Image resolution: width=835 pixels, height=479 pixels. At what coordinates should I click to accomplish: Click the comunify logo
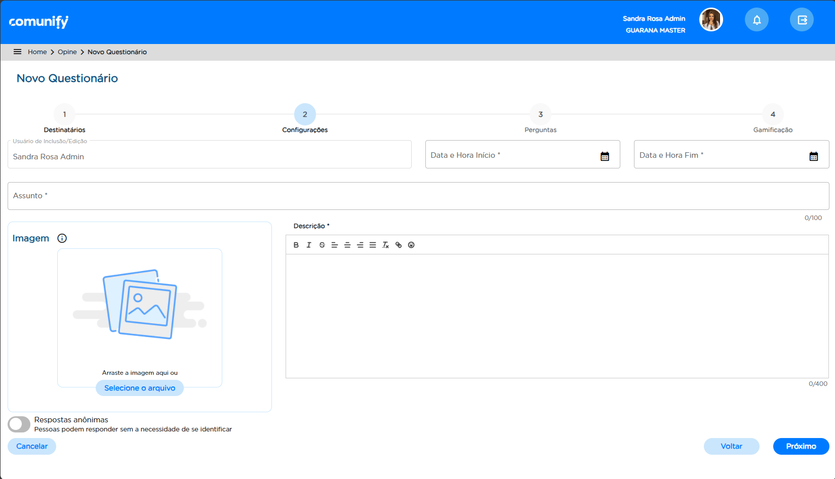click(x=38, y=21)
